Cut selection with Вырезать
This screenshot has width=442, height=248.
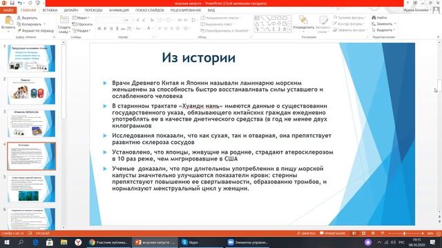pyautogui.click(x=27, y=18)
